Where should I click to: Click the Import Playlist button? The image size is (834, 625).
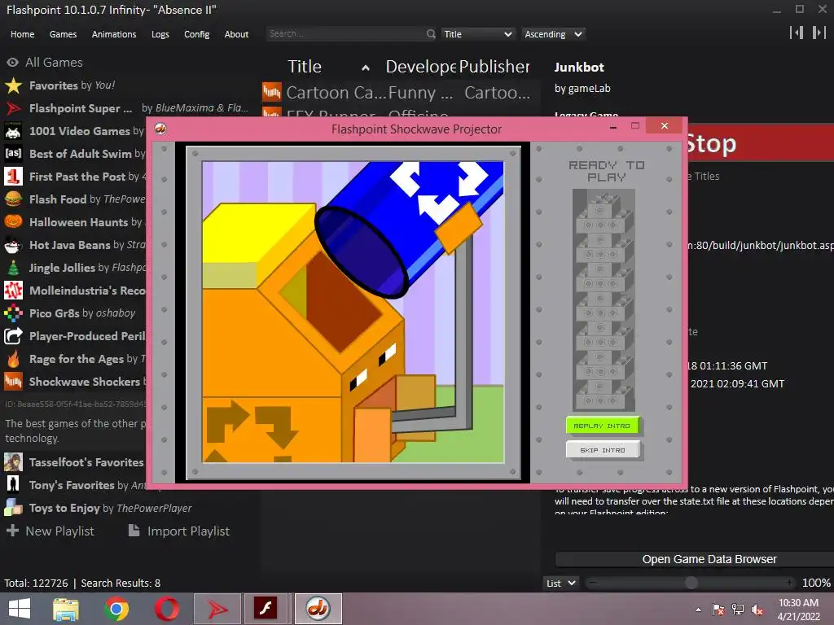click(179, 531)
